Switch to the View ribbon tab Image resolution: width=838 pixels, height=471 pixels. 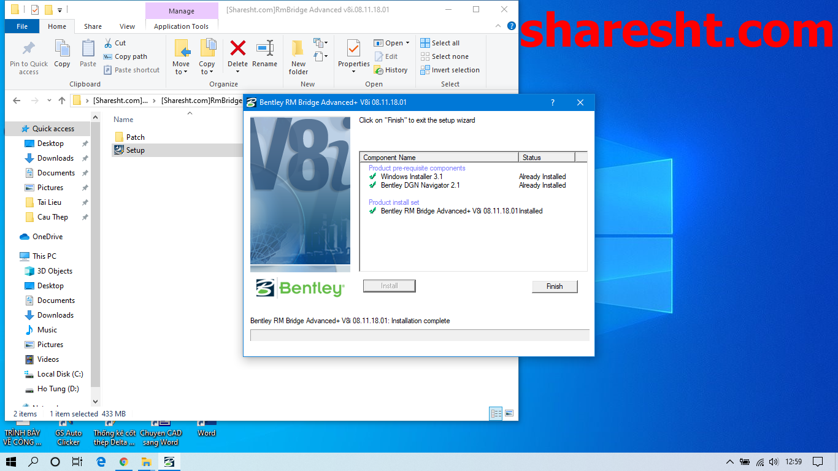tap(128, 26)
